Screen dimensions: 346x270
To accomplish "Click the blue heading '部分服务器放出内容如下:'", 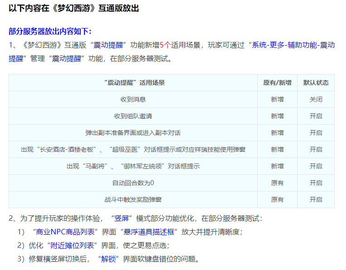I will click(x=50, y=31).
